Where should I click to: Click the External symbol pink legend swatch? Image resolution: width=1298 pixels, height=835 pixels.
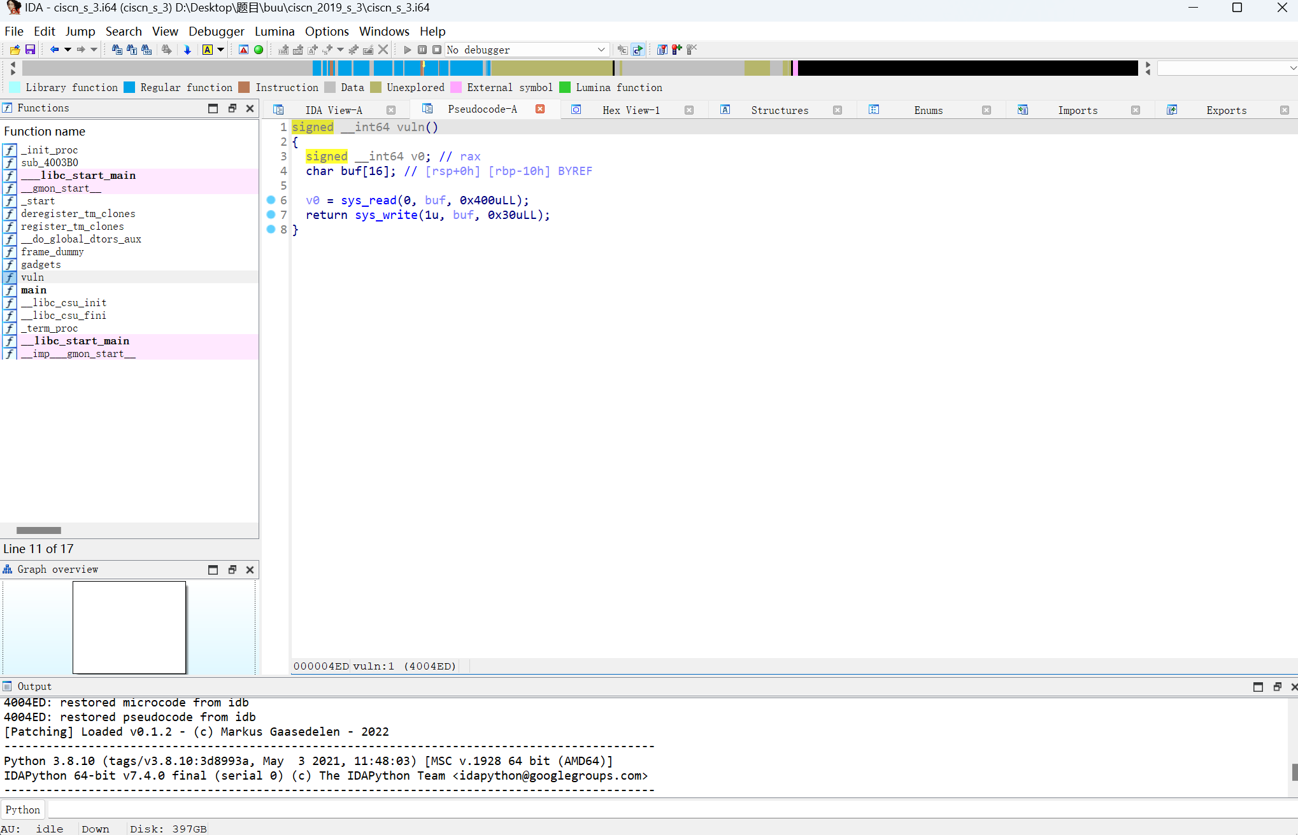point(456,88)
